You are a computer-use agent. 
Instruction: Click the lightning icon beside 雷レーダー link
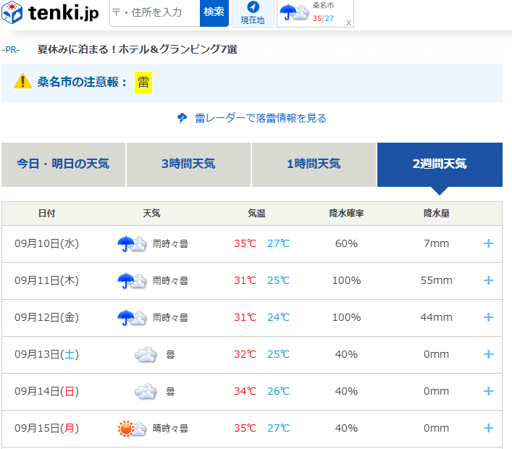click(x=182, y=118)
